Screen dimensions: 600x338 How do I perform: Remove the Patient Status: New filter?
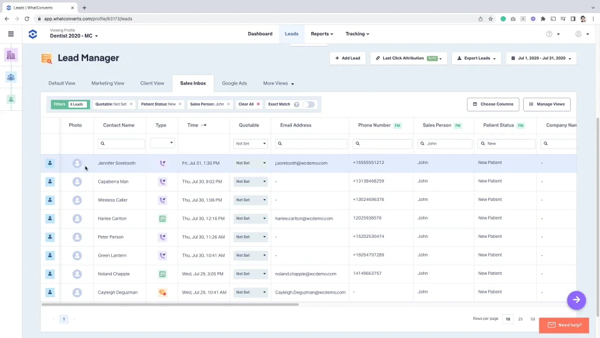tap(180, 105)
